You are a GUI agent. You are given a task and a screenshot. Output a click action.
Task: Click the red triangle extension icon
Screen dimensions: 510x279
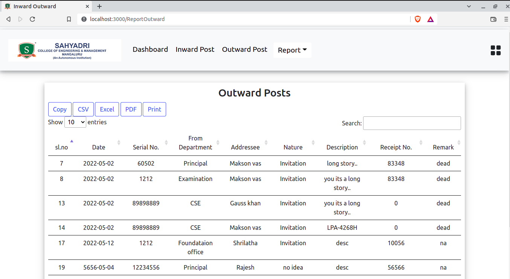pos(430,19)
